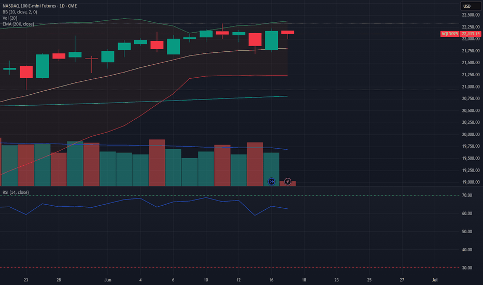
Task: Click the 16 date label on time axis
Action: (x=271, y=280)
